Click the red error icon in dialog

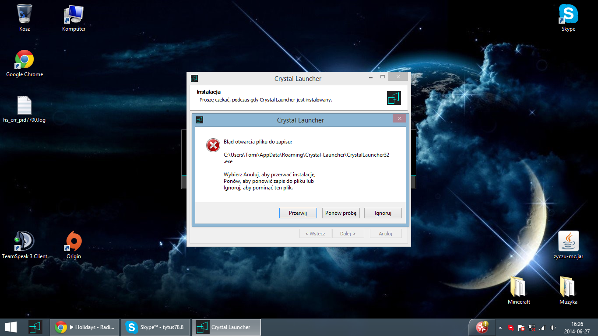(213, 145)
